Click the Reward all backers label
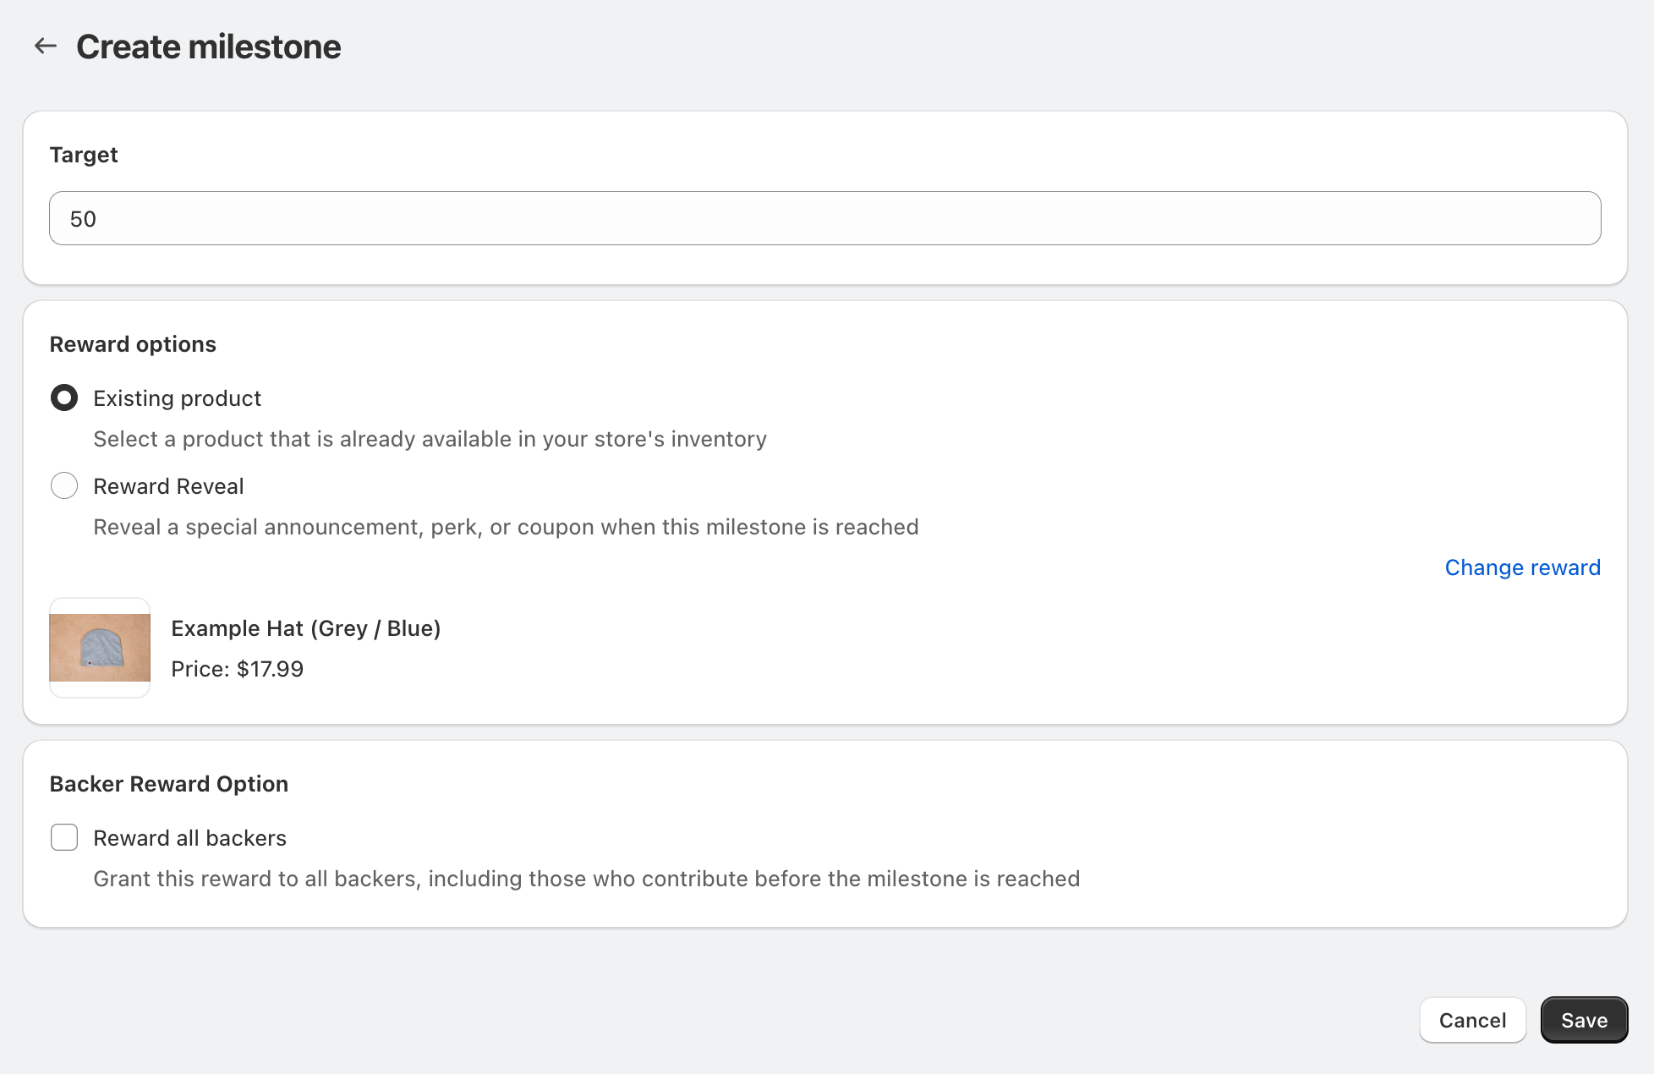Viewport: 1654px width, 1074px height. 189,838
